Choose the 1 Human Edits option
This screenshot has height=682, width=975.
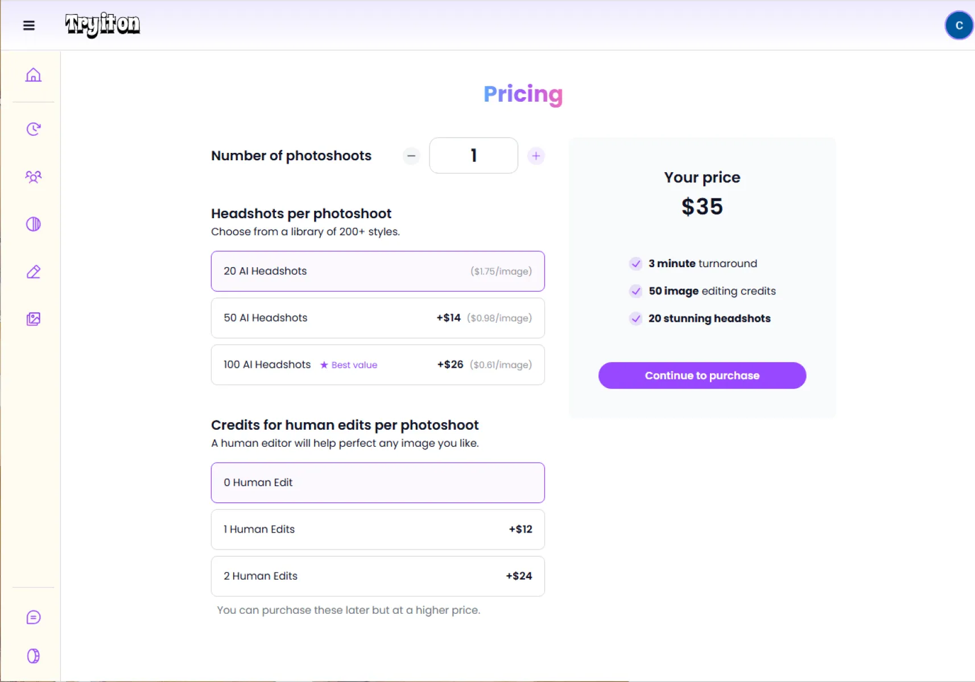pos(378,529)
